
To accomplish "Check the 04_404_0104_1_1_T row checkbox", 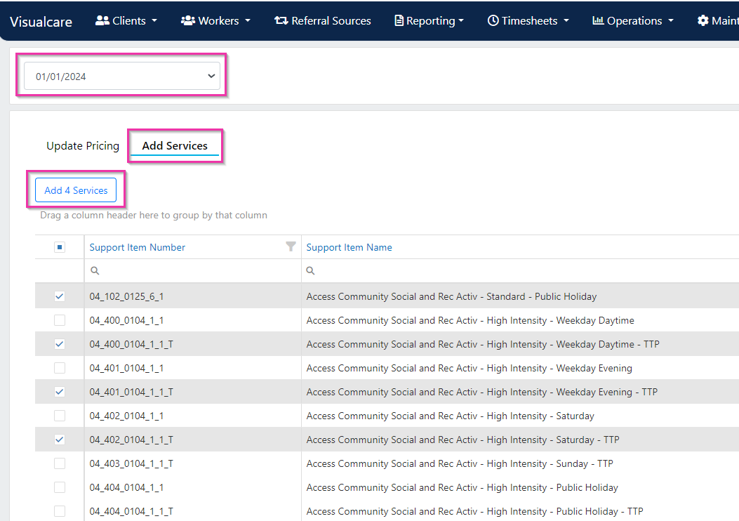I will click(x=60, y=511).
